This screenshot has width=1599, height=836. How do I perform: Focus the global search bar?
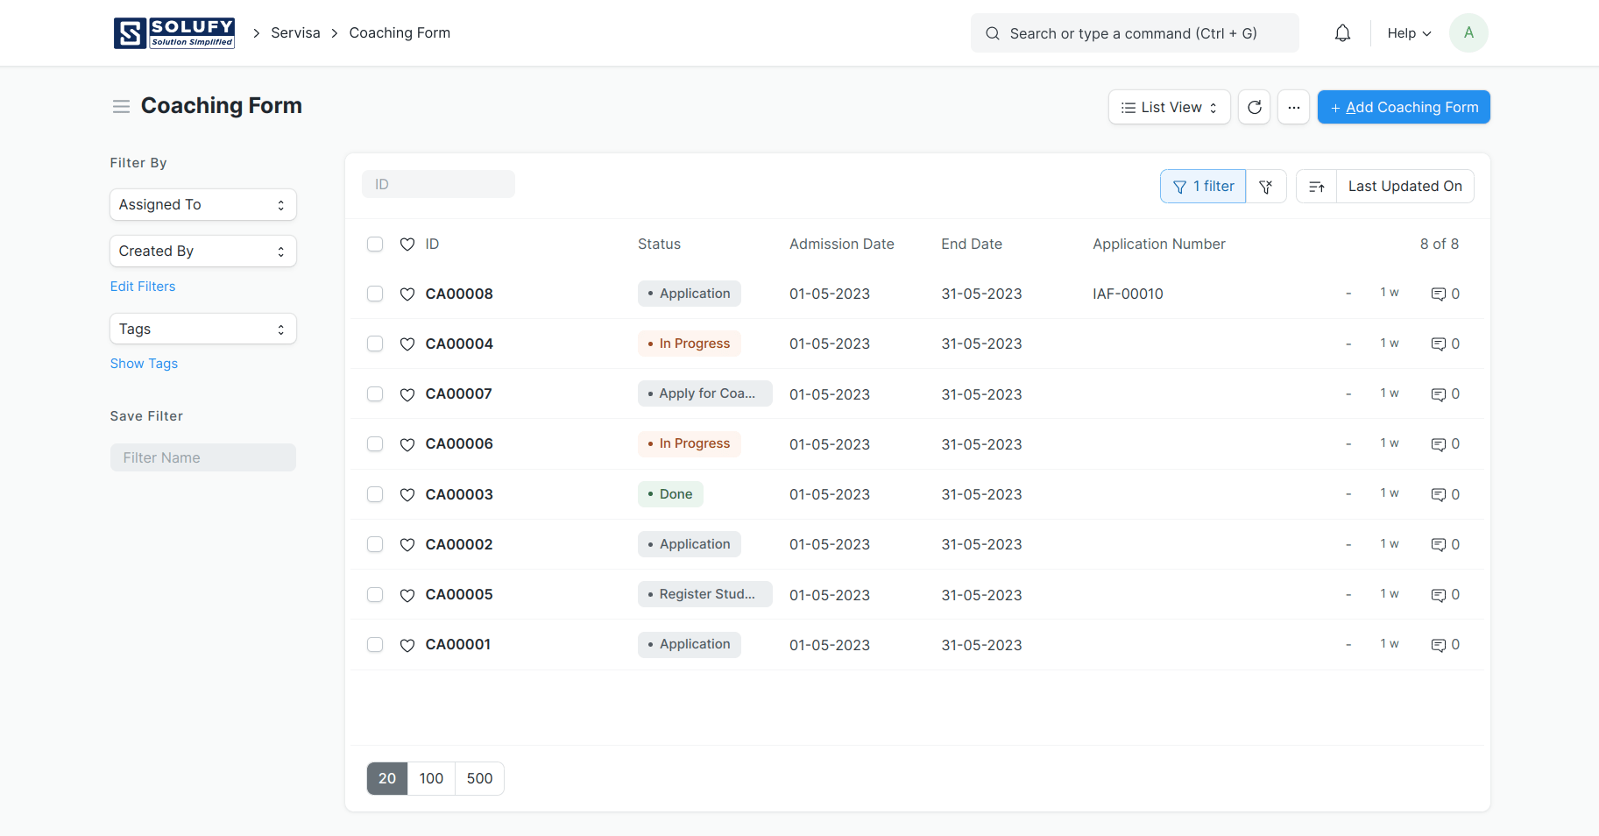coord(1135,33)
